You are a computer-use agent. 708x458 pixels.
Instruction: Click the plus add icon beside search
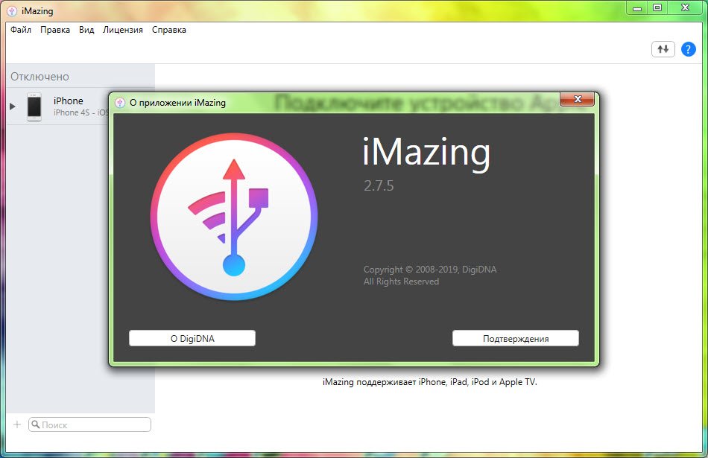coord(17,424)
